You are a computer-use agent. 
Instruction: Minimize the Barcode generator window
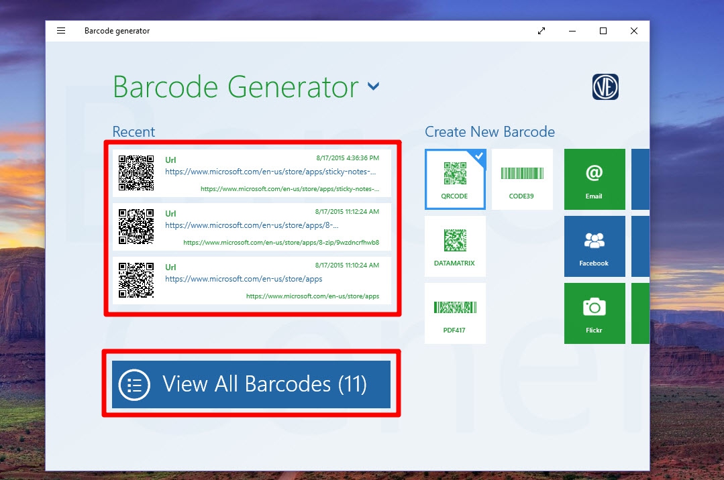(572, 31)
